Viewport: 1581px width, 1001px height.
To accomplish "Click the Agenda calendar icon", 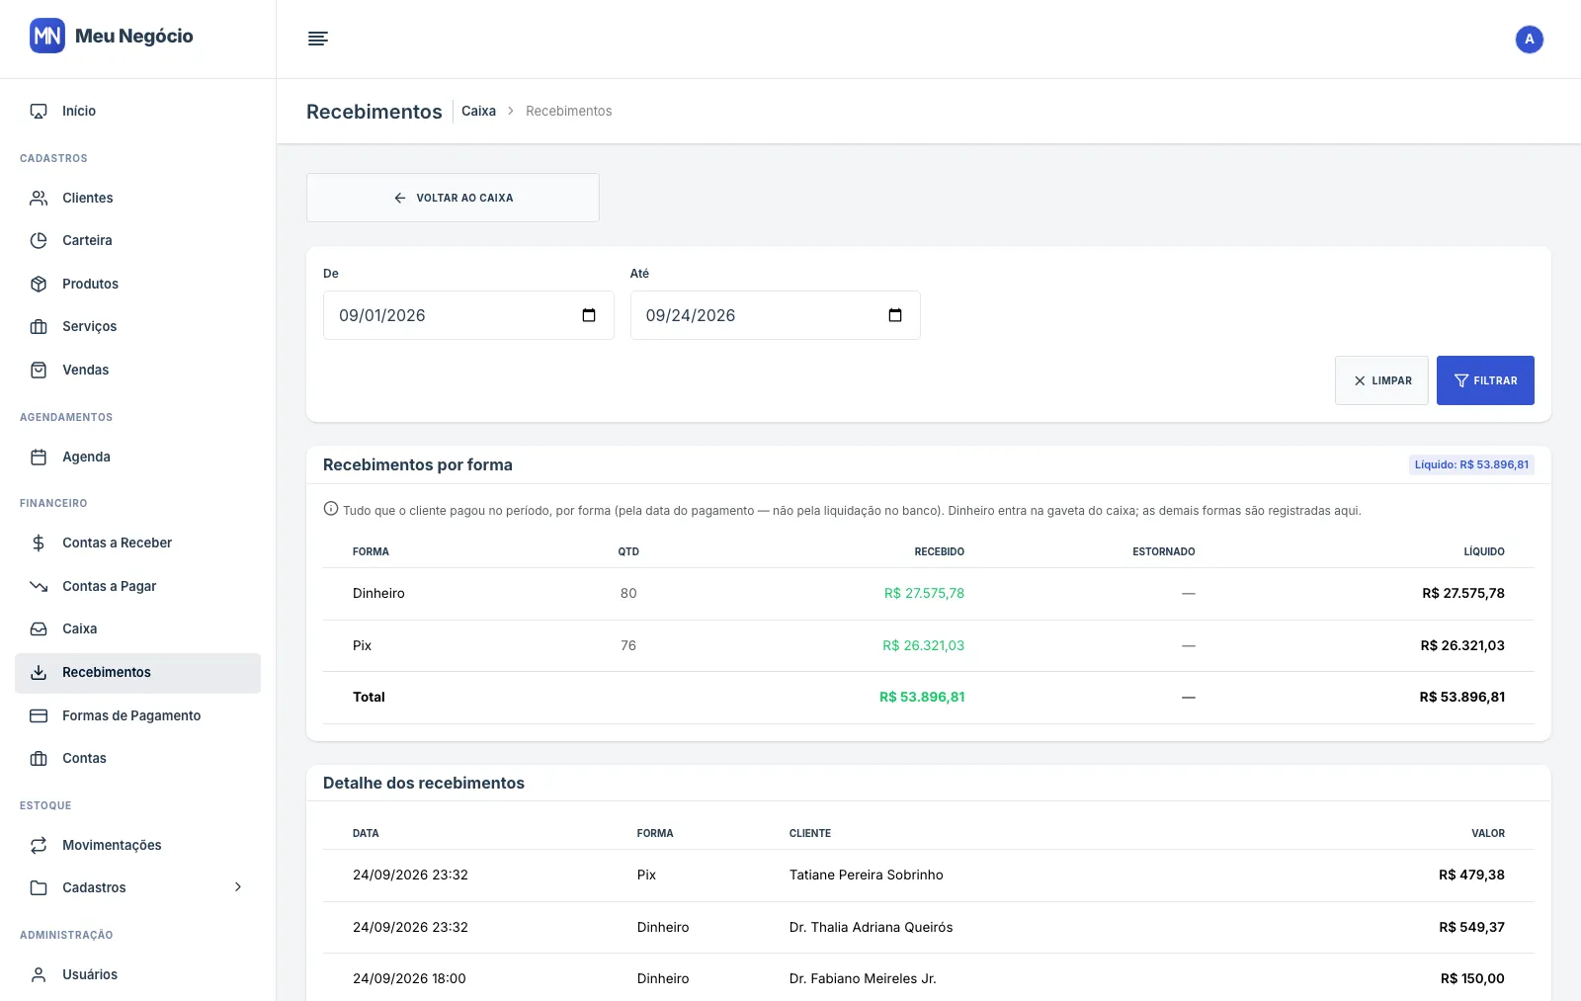I will 39,457.
